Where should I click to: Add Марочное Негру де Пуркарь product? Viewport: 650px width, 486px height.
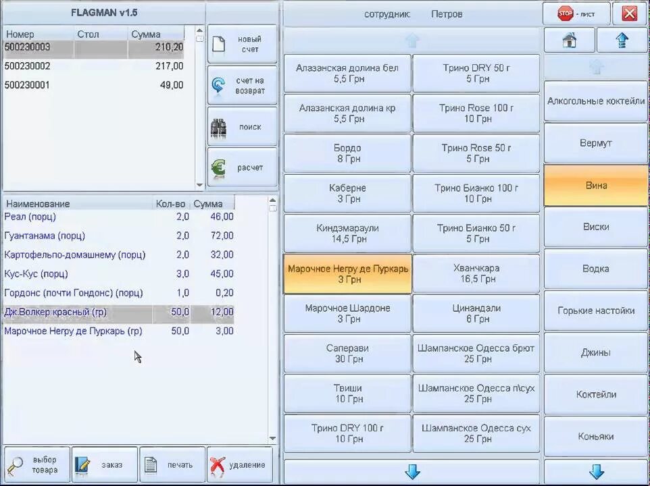tap(347, 274)
